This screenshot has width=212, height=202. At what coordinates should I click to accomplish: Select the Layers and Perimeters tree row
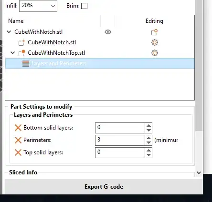(100, 63)
